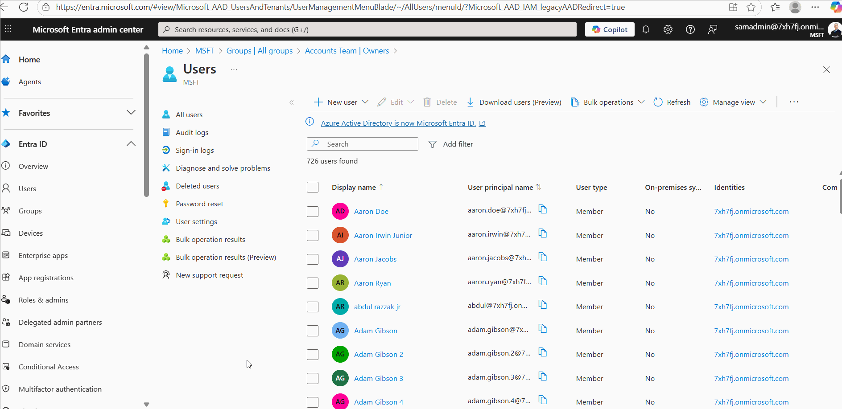Open the New user dropdown arrow
This screenshot has width=842, height=409.
click(x=366, y=102)
